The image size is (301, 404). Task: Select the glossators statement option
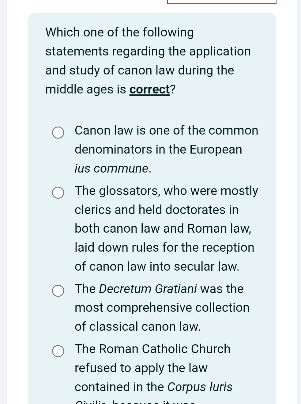coord(58,193)
